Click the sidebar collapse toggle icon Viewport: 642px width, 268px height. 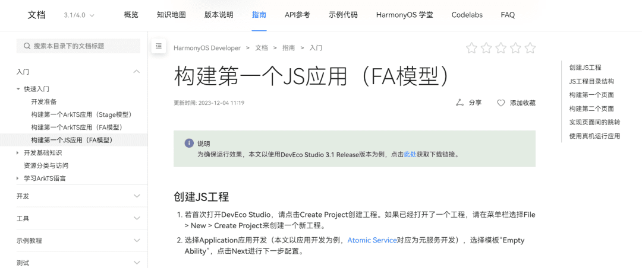[158, 46]
